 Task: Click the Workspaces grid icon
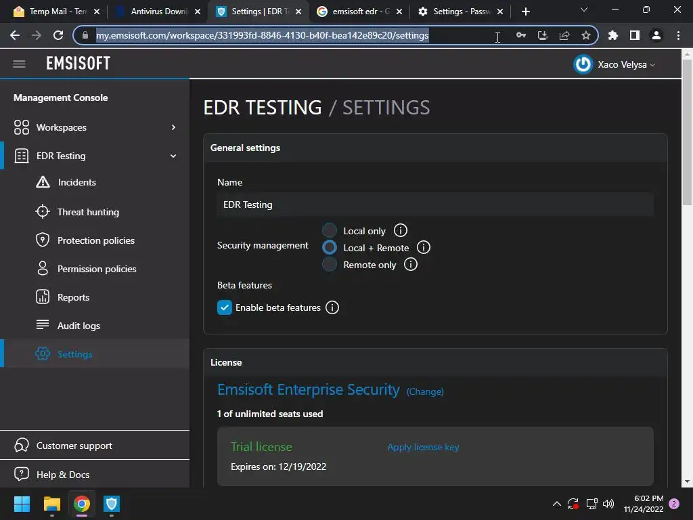21,127
